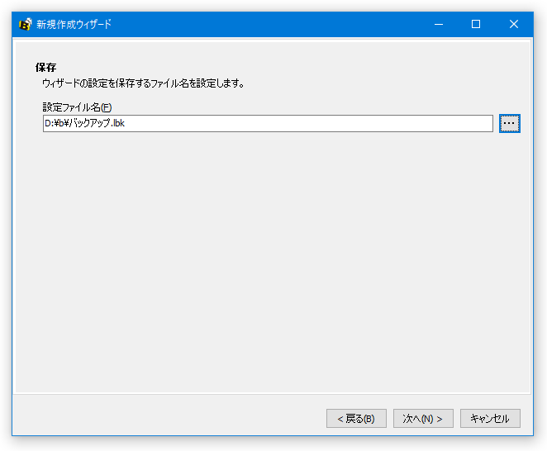The width and height of the screenshot is (547, 451).
Task: Click the browse (…) button for file name
Action: point(509,123)
